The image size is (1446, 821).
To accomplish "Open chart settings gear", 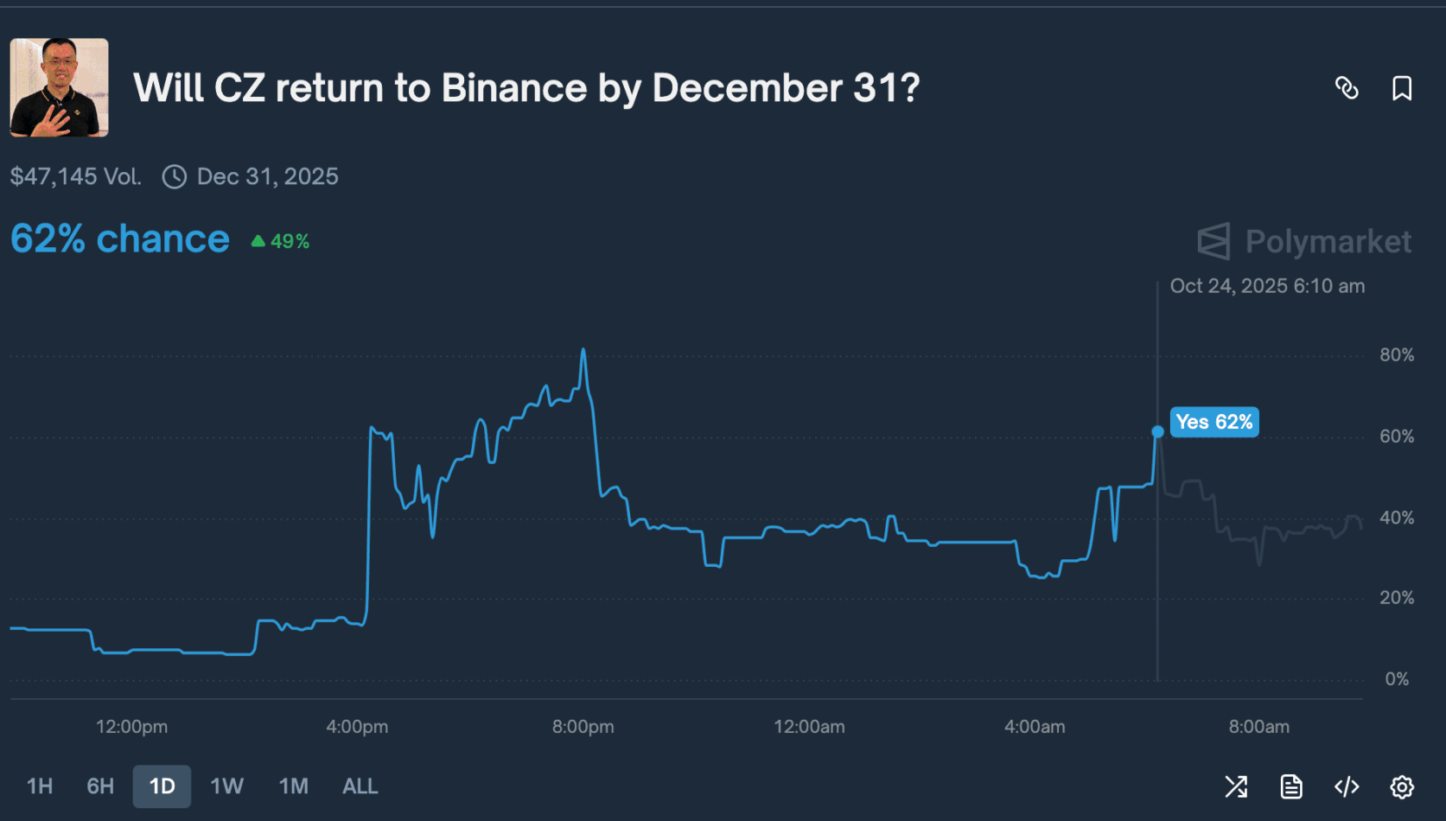I will 1402,786.
